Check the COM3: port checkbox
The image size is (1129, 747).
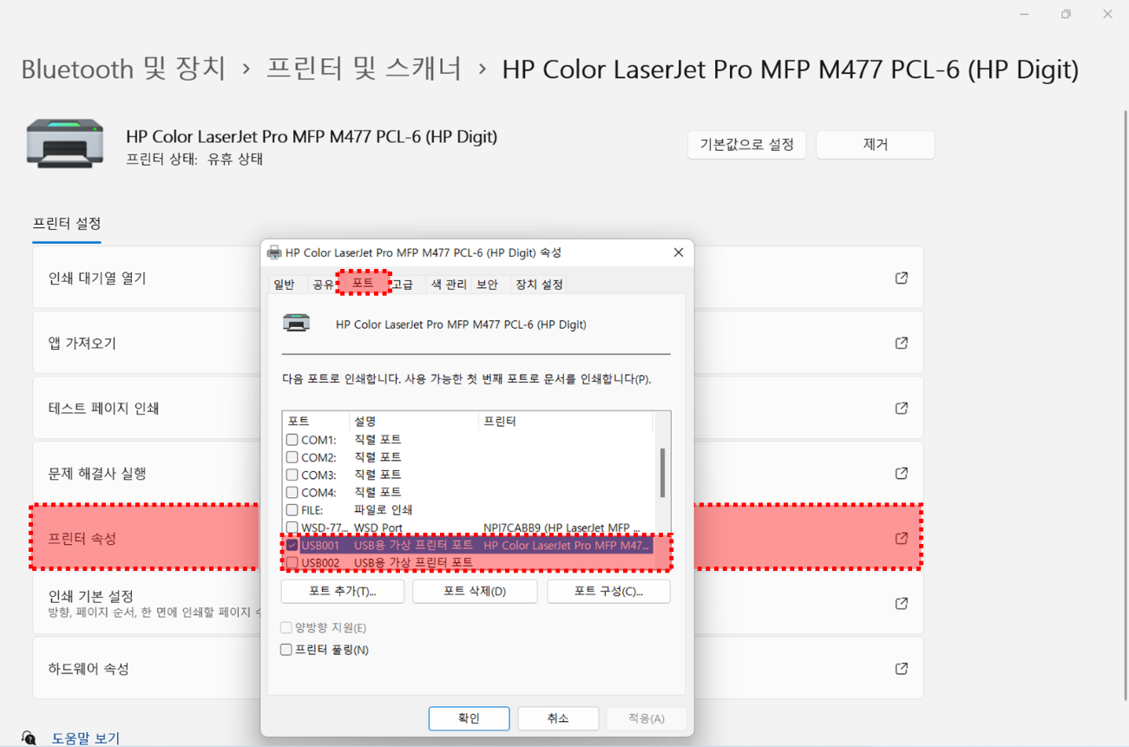[x=292, y=475]
